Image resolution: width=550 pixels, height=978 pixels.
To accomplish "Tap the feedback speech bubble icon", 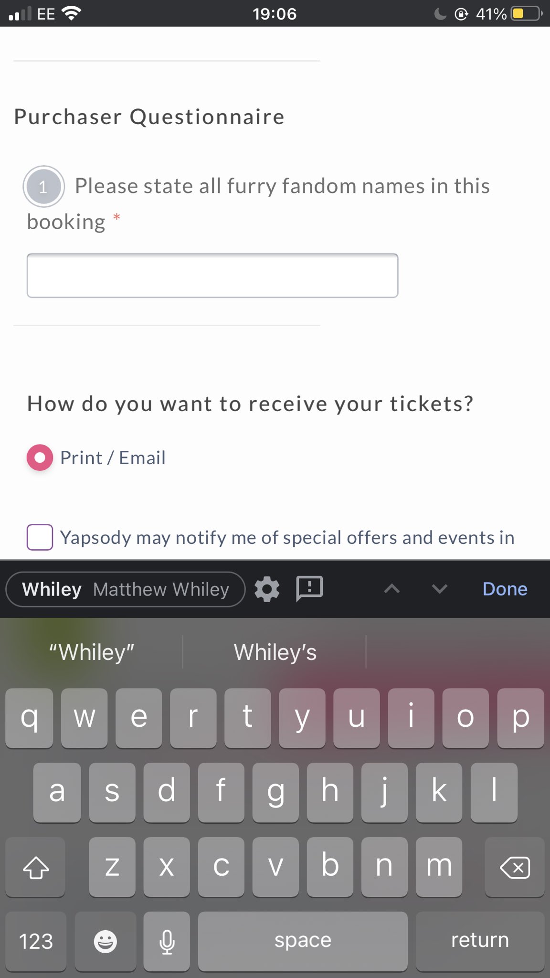I will tap(309, 589).
